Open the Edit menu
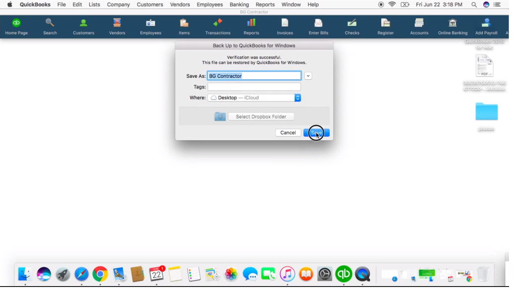516x289 pixels. pyautogui.click(x=77, y=5)
